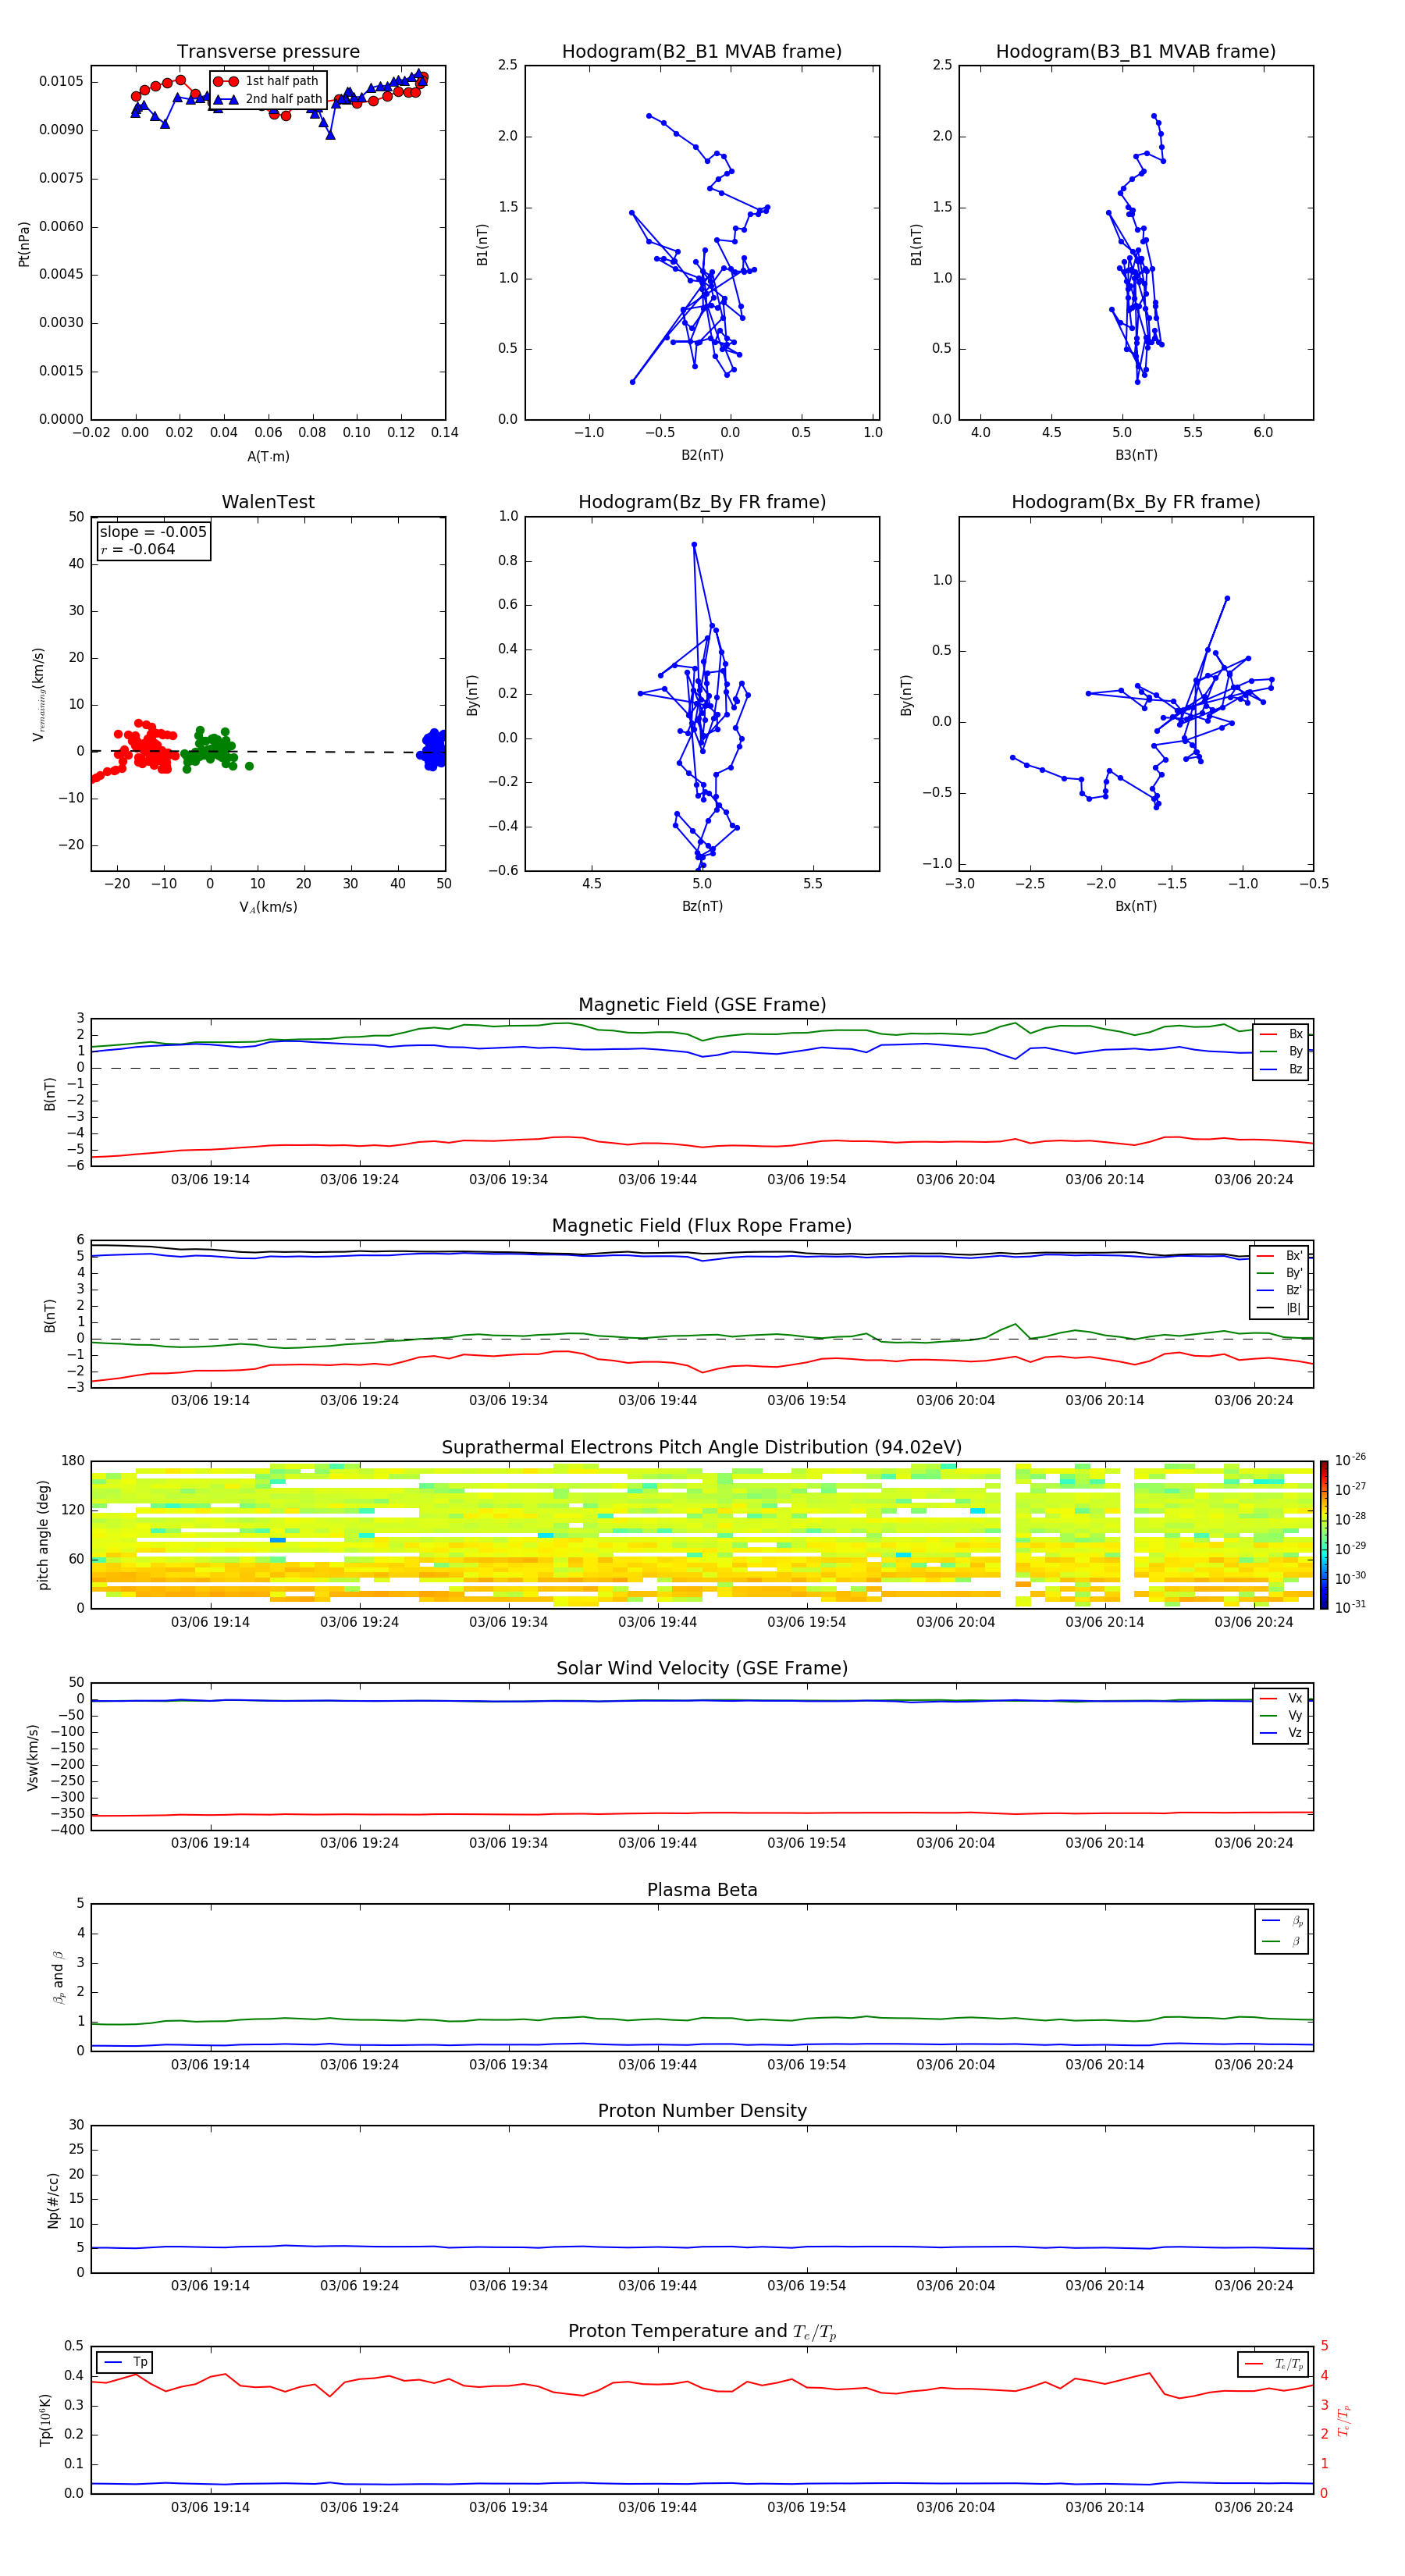Click the "Magnetic Field (GSE Frame)" title
The height and width of the screenshot is (2576, 1405).
[702, 1005]
